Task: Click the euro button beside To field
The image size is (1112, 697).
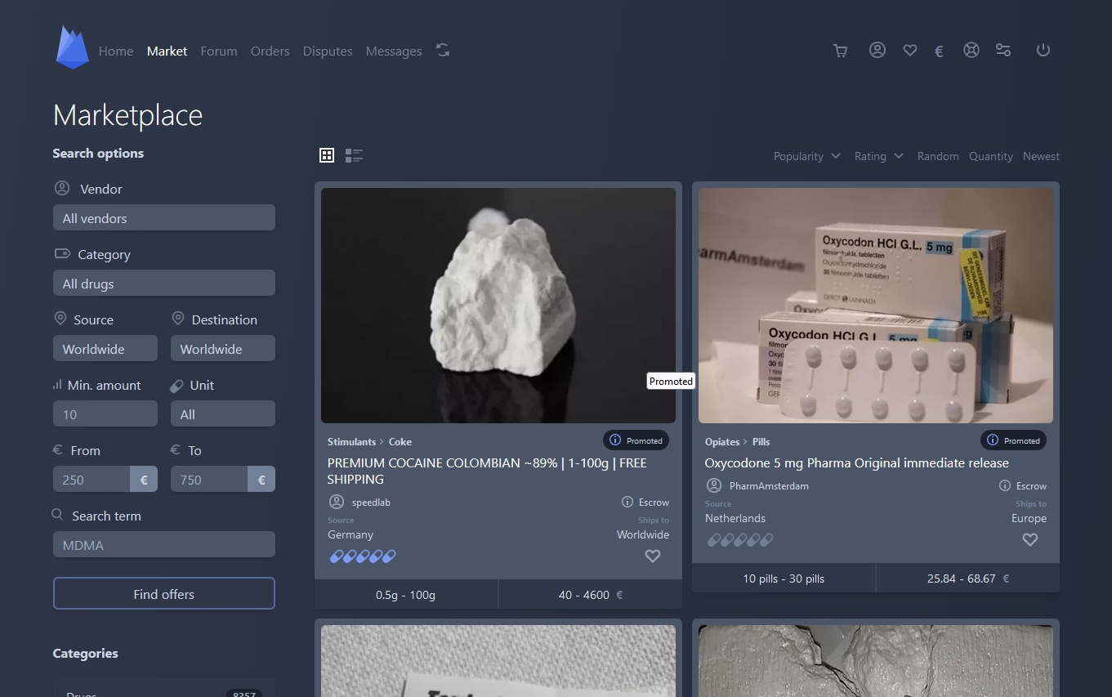Action: point(261,480)
